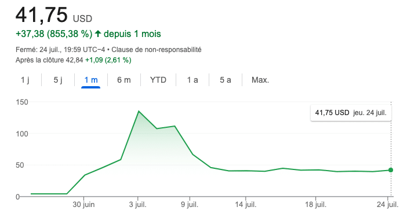Image resolution: width=407 pixels, height=218 pixels.
Task: Switch to the 5 a range
Action: click(x=226, y=80)
